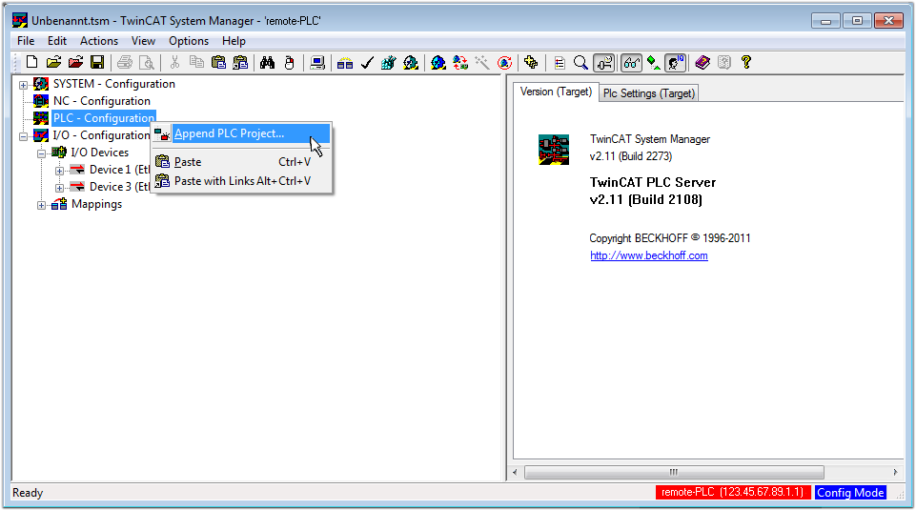
Task: Click the purple book toolbar icon
Action: (x=702, y=63)
